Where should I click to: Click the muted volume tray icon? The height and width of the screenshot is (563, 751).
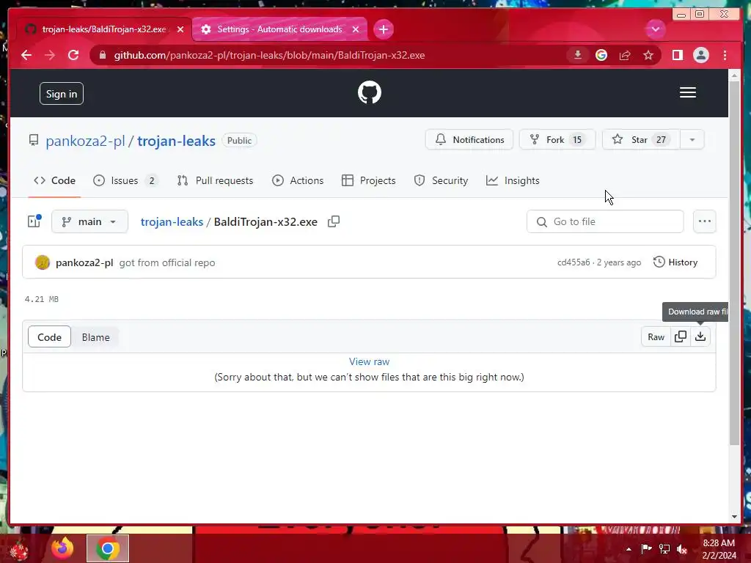(682, 549)
